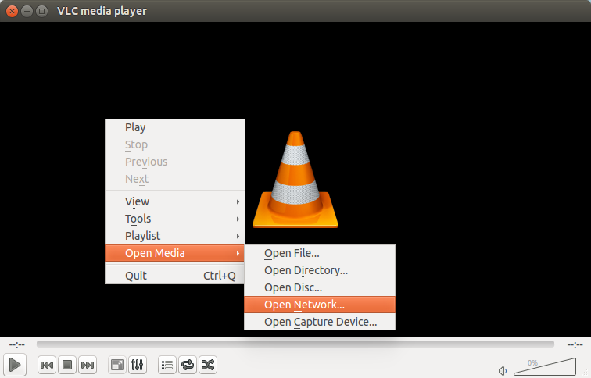Expand the Playlist submenu
Screen dimensions: 591x378
tap(175, 236)
